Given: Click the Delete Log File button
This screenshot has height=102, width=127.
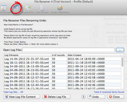Looking at the screenshot, I should click(56, 97).
